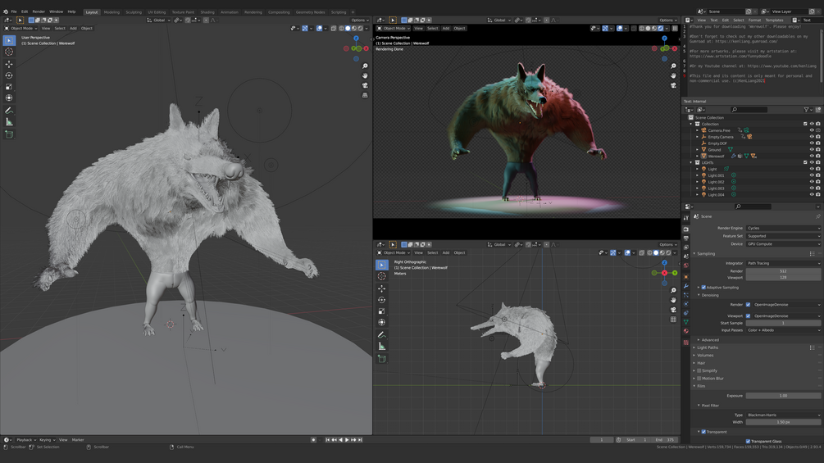Expand Werewolf tree item in Outliner

tap(698, 156)
